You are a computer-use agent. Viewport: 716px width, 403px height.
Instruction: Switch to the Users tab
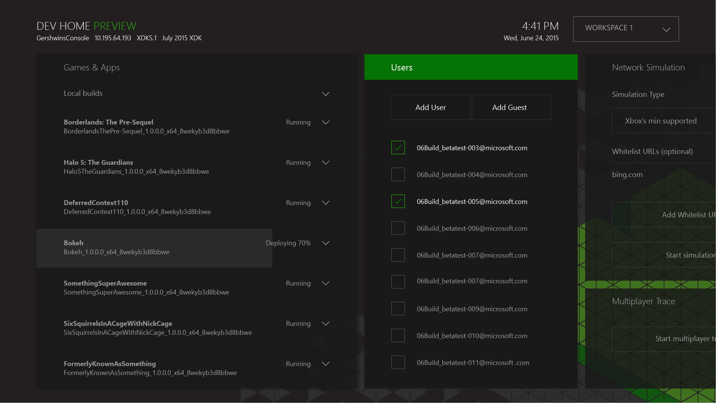point(470,67)
